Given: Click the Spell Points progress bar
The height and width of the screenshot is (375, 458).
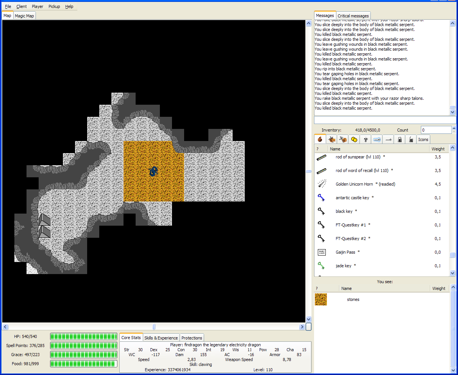Looking at the screenshot, I should 84,346.
